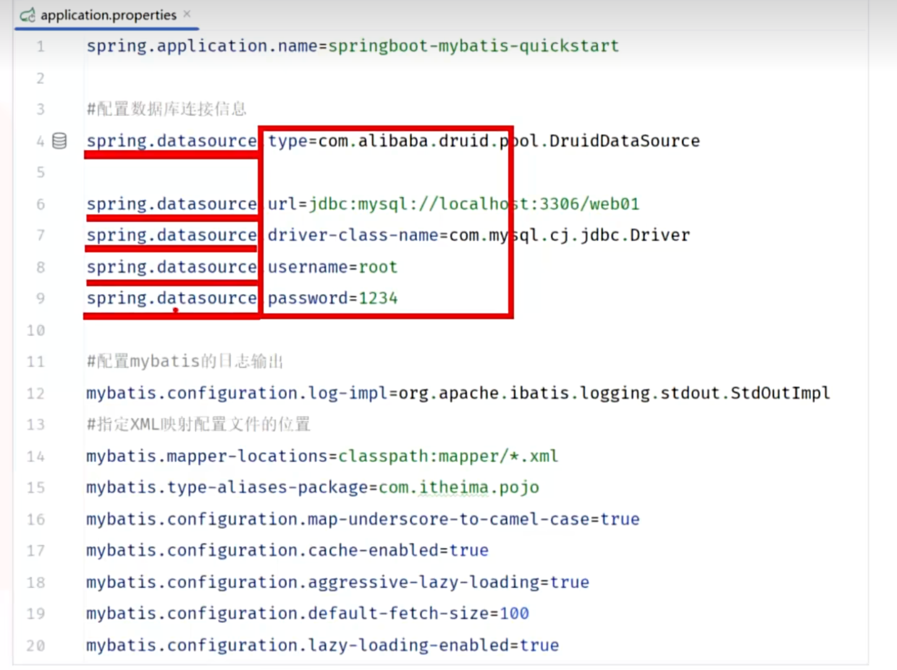This screenshot has width=897, height=670.
Task: Click the DruidDataSource text on line 4
Action: click(624, 141)
